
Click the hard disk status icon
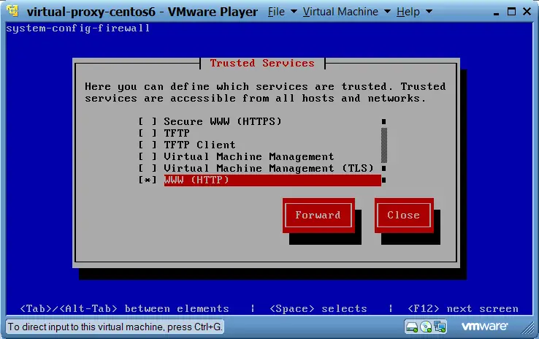[411, 327]
